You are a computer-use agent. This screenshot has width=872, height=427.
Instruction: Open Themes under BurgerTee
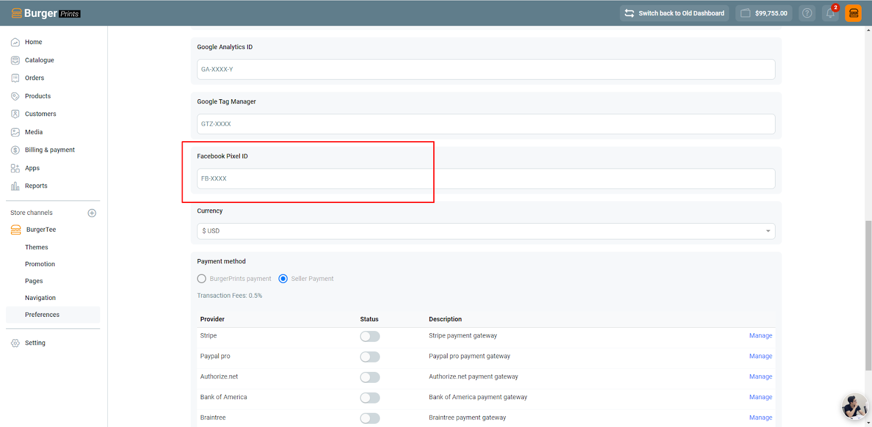tap(37, 247)
